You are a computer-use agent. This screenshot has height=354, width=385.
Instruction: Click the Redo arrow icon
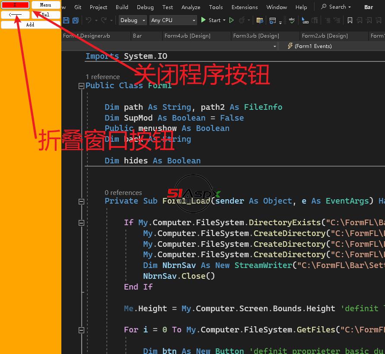[x=104, y=20]
